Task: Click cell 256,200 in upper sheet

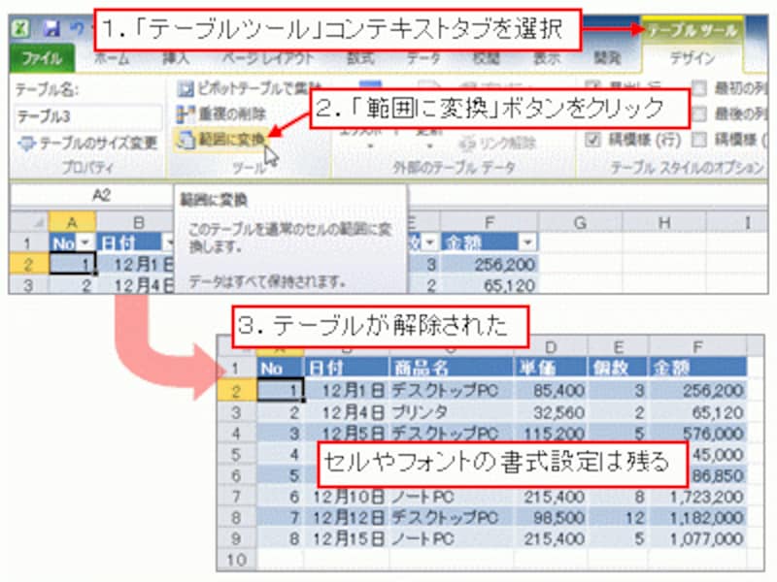Action: click(x=489, y=265)
